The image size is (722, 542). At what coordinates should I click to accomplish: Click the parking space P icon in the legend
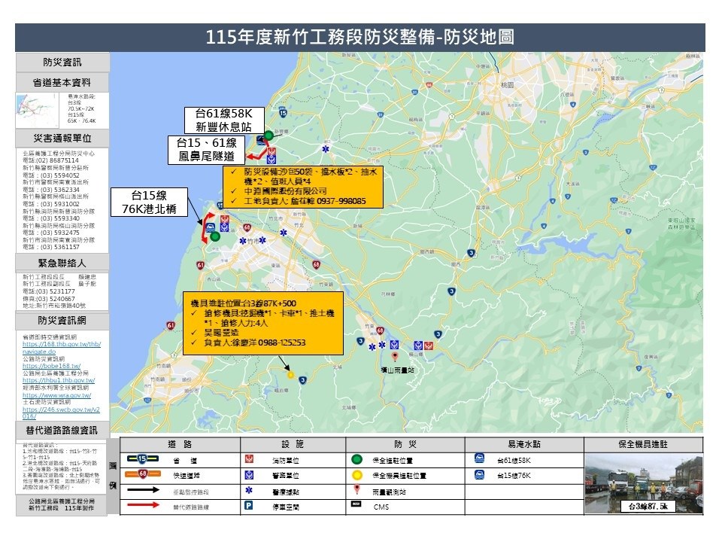[x=248, y=506]
